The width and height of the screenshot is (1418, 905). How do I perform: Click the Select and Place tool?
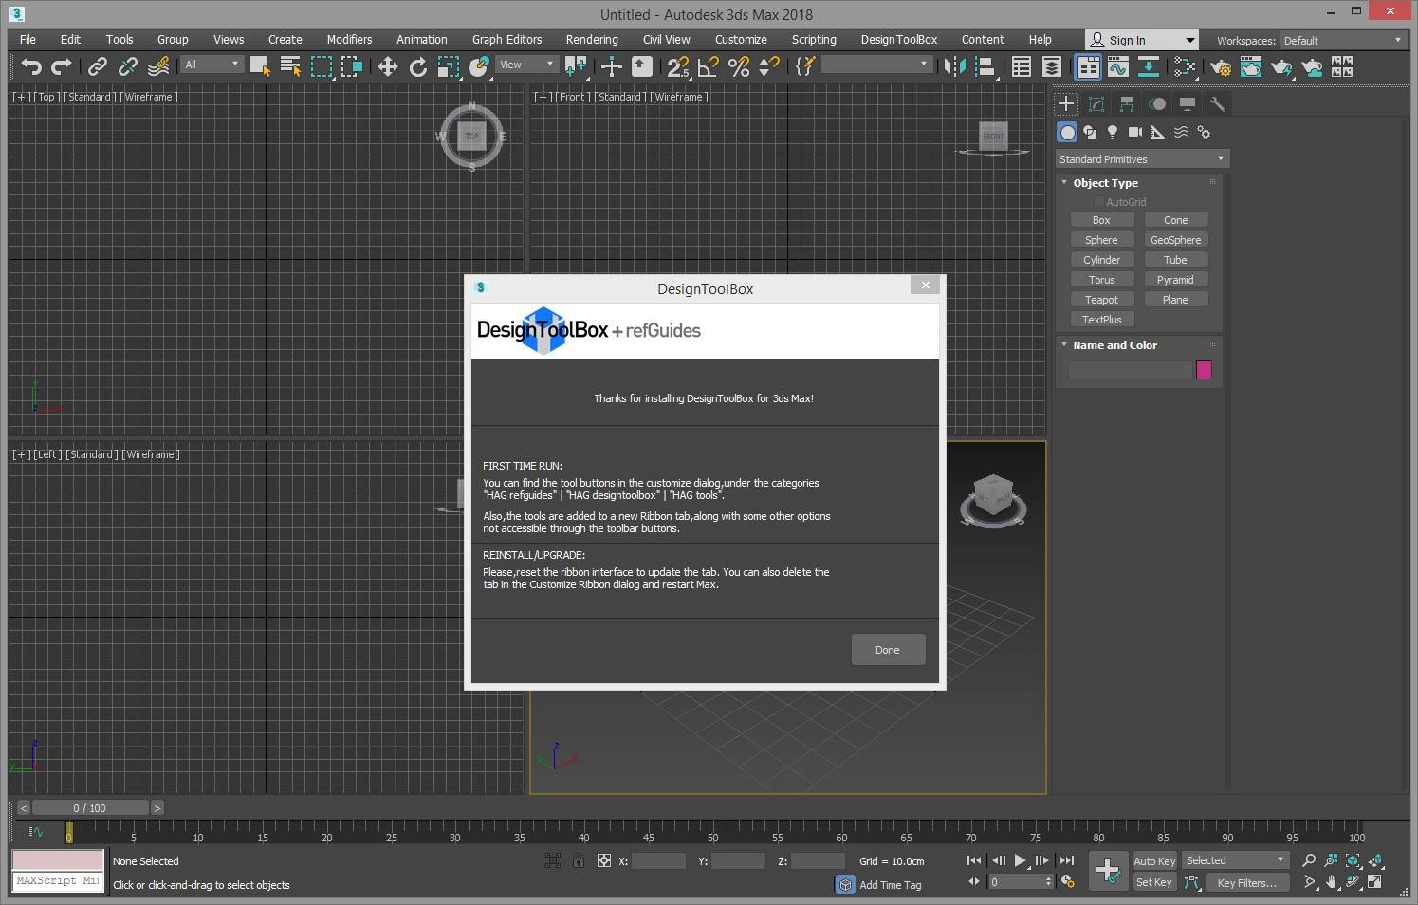[479, 66]
